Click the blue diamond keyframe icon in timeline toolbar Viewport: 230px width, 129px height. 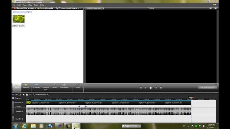pyautogui.click(x=30, y=95)
